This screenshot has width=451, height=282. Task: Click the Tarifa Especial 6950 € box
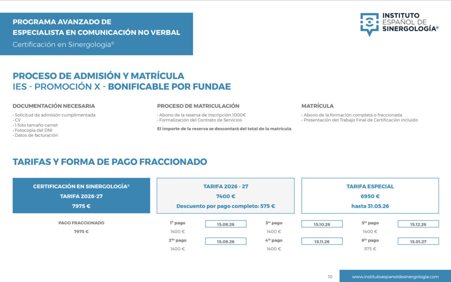pos(370,196)
